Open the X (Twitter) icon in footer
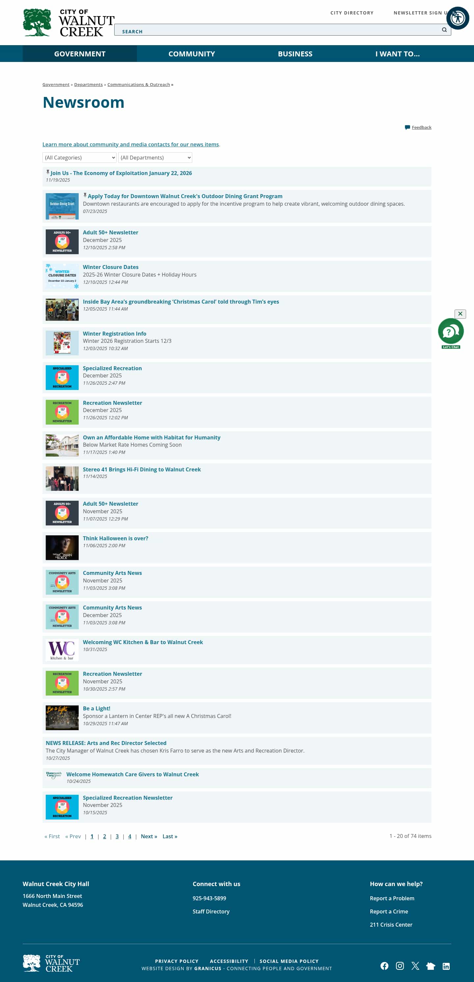Screen dimensions: 474x982 [x=415, y=966]
